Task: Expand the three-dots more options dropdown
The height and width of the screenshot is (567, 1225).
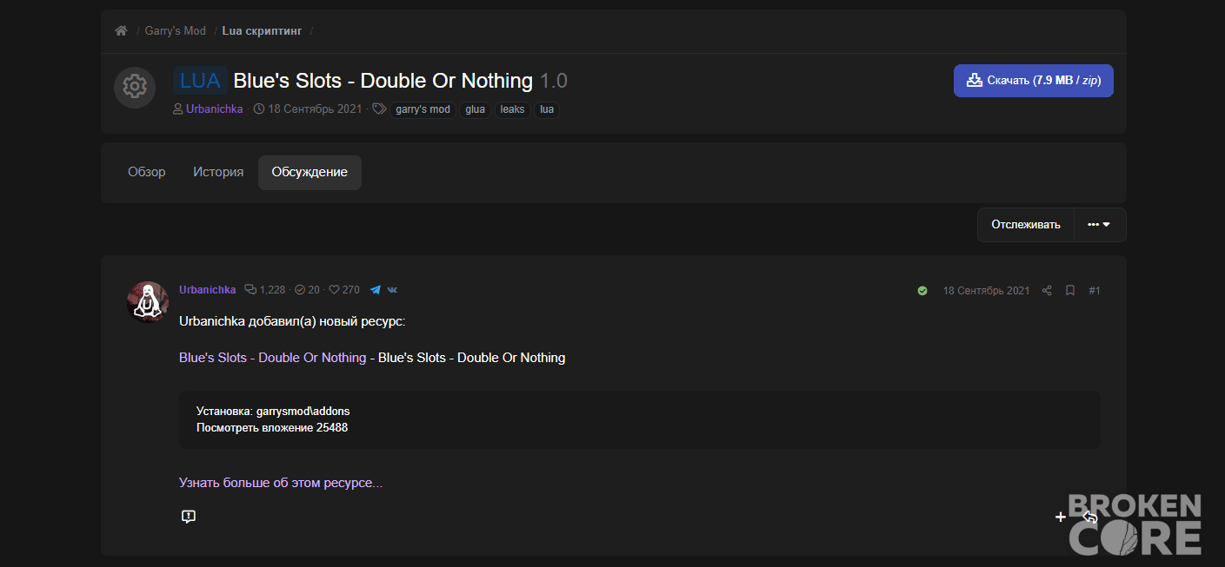Action: tap(1100, 225)
